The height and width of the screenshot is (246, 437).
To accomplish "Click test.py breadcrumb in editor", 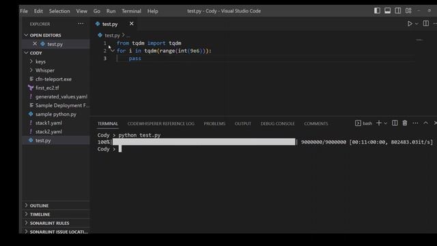I will (112, 36).
